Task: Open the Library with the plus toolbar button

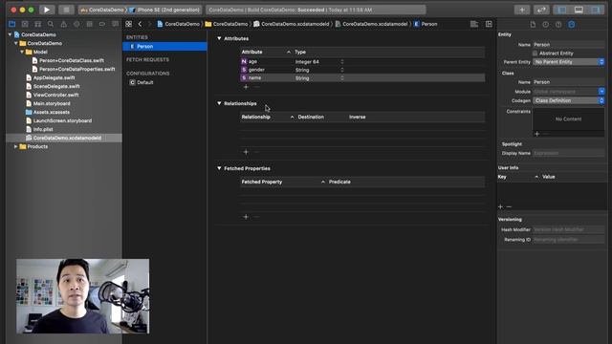Action: pos(522,10)
